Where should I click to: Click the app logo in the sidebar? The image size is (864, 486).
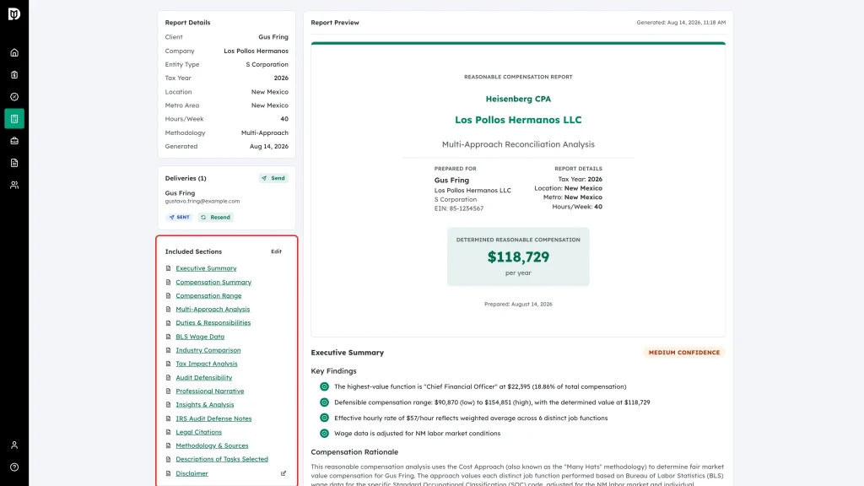[x=14, y=13]
